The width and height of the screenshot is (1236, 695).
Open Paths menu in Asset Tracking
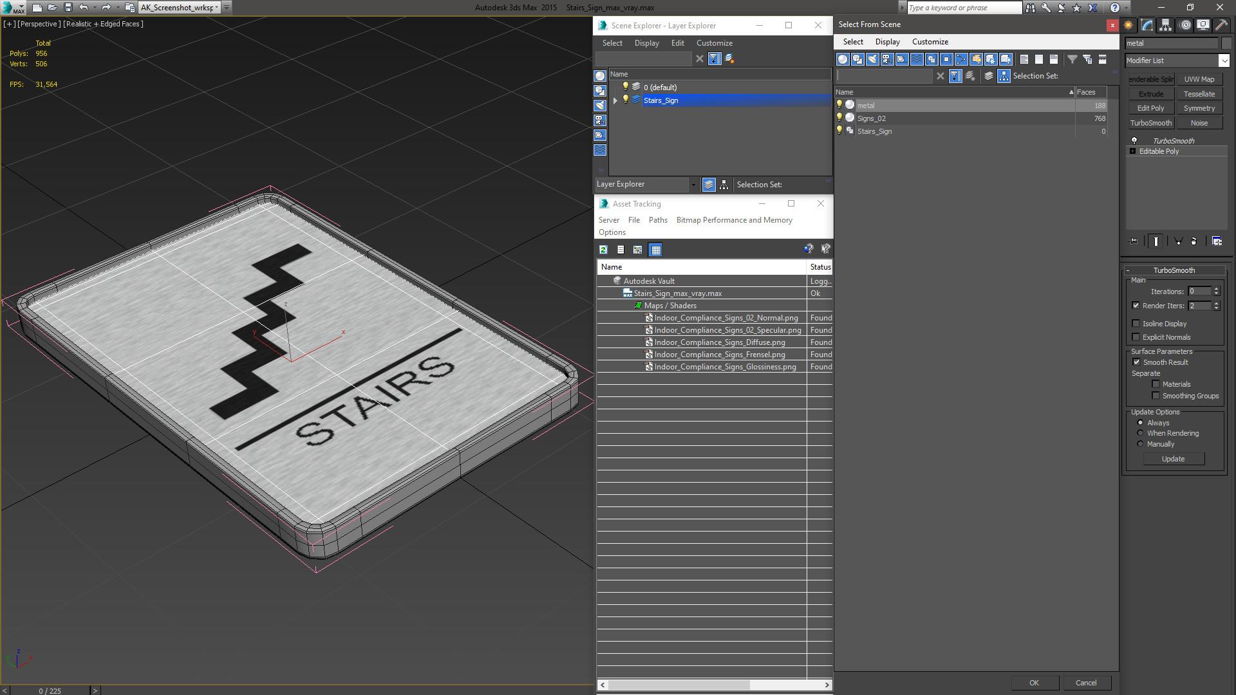pos(658,220)
